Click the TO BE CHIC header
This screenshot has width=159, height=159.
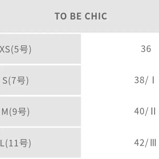(81, 16)
